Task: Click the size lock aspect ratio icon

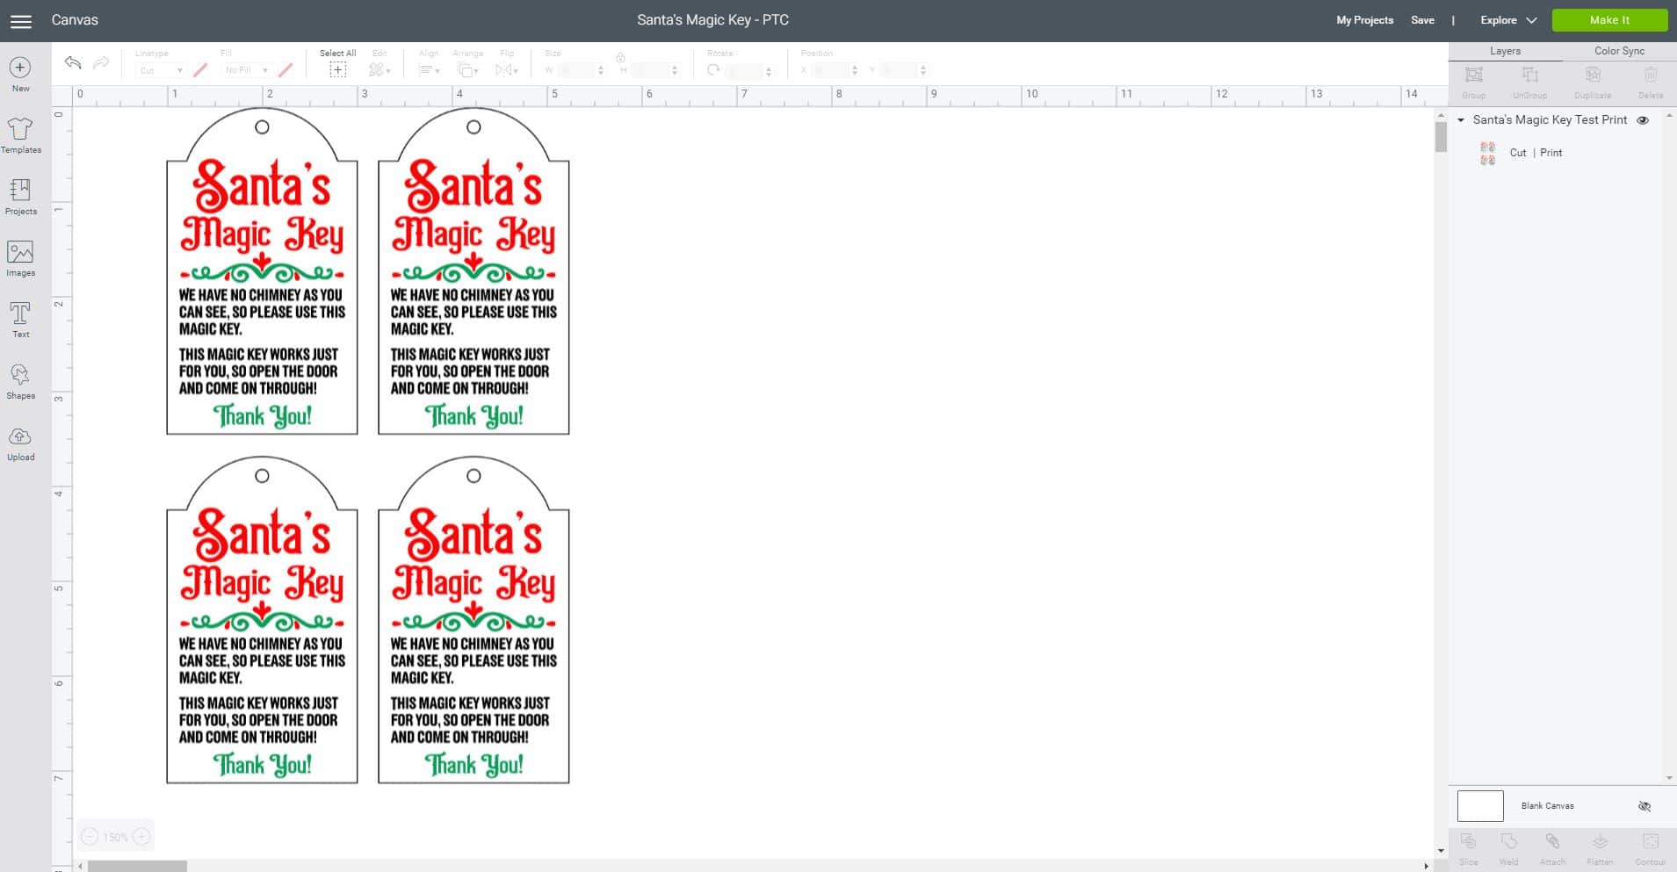Action: (x=620, y=58)
